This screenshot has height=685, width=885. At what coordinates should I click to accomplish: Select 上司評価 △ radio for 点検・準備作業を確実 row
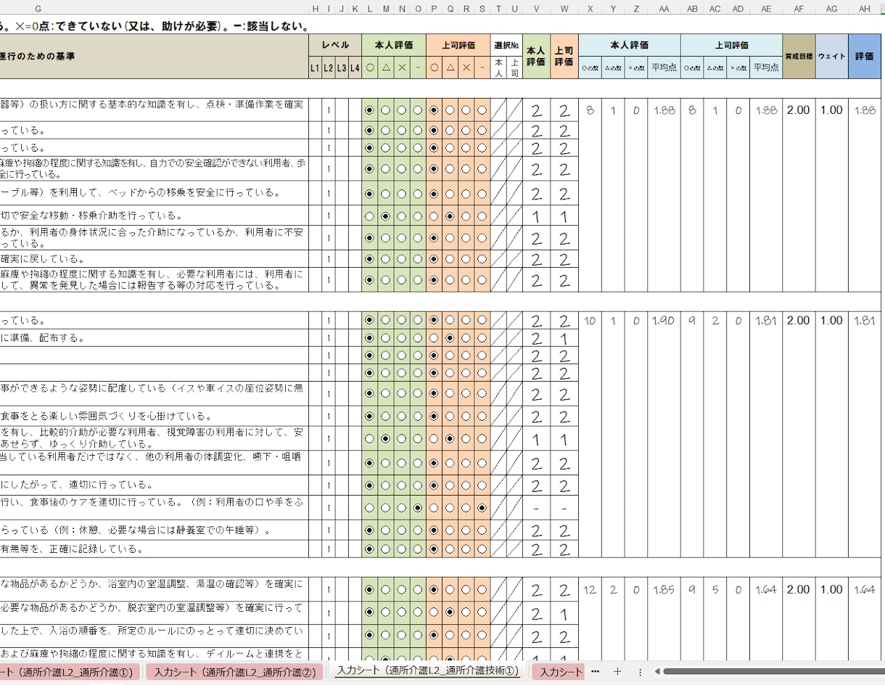point(450,110)
